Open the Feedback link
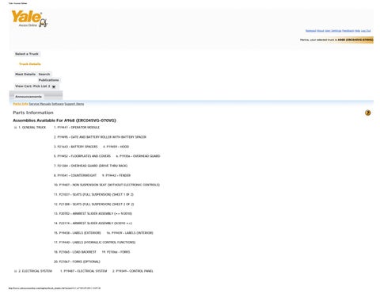380x294 pixels. [348, 31]
